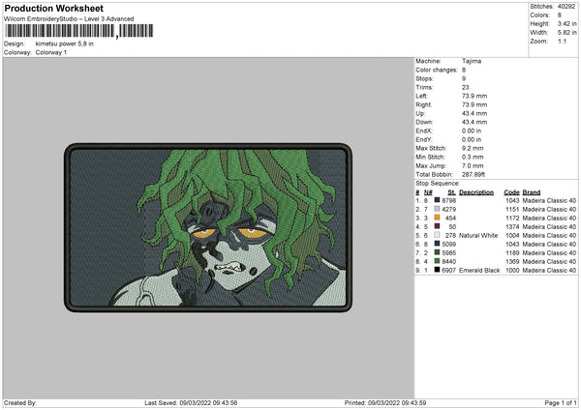The width and height of the screenshot is (581, 410).
Task: Click the Width value 5.82 in
Action: [566, 33]
